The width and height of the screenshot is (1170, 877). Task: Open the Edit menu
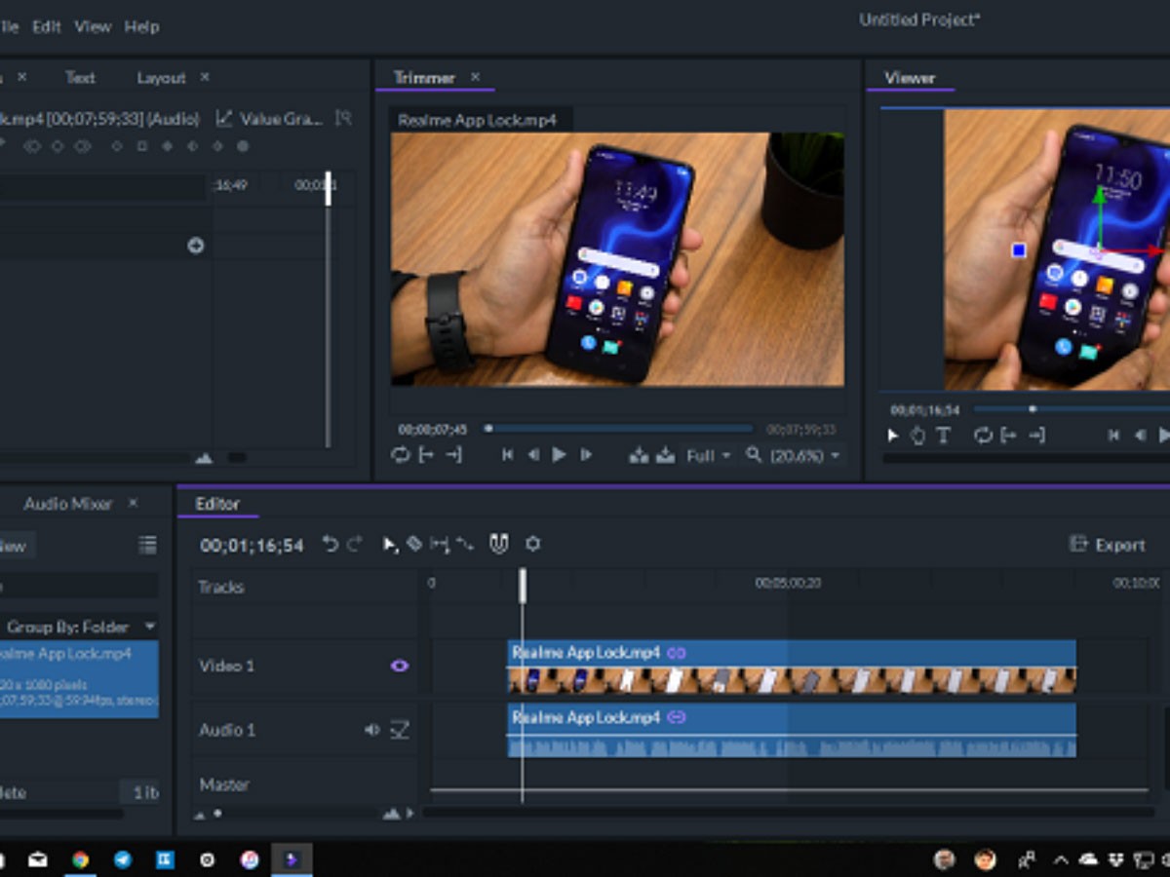coord(47,26)
